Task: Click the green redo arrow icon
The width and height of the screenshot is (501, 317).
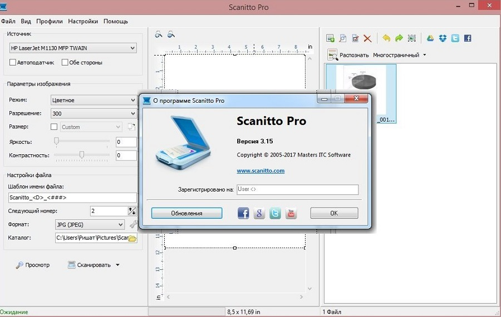Action: tap(399, 38)
